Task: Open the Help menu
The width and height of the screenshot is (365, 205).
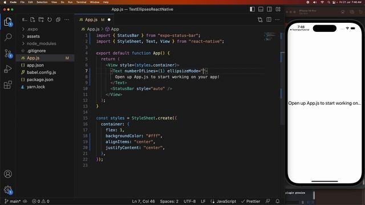Action: click(106, 2)
